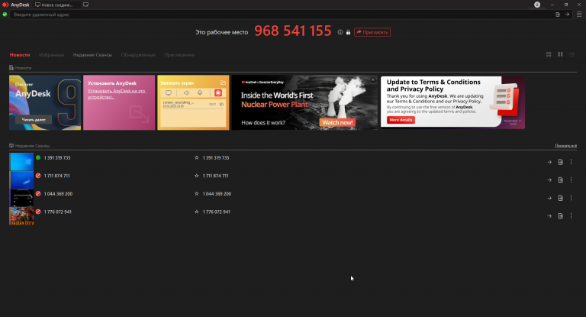Click the offline status icon of 1 711 874 711
The width and height of the screenshot is (586, 317).
click(x=38, y=176)
